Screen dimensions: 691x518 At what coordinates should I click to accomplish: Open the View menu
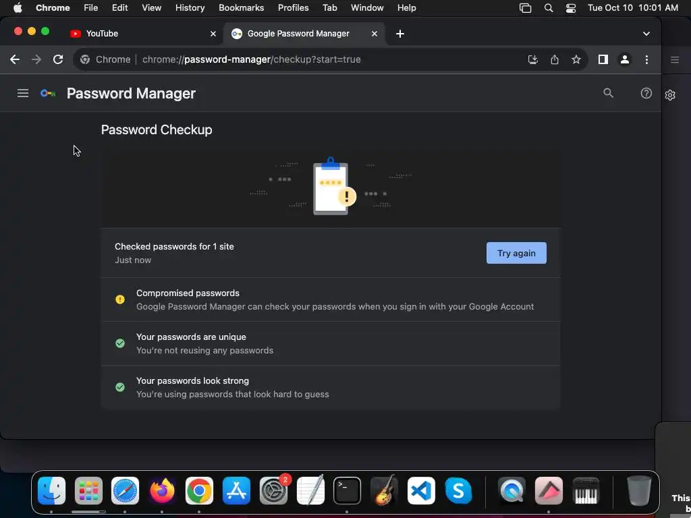pyautogui.click(x=151, y=7)
